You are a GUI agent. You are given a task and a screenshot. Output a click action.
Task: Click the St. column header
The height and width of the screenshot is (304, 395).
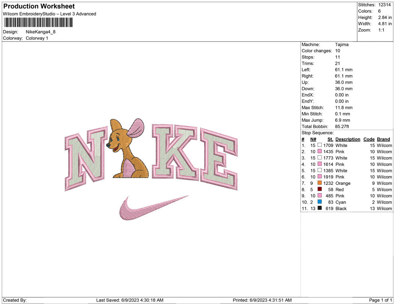coord(330,139)
